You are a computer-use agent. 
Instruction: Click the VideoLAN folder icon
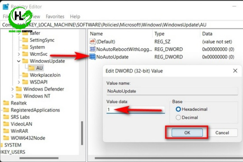[6, 124]
